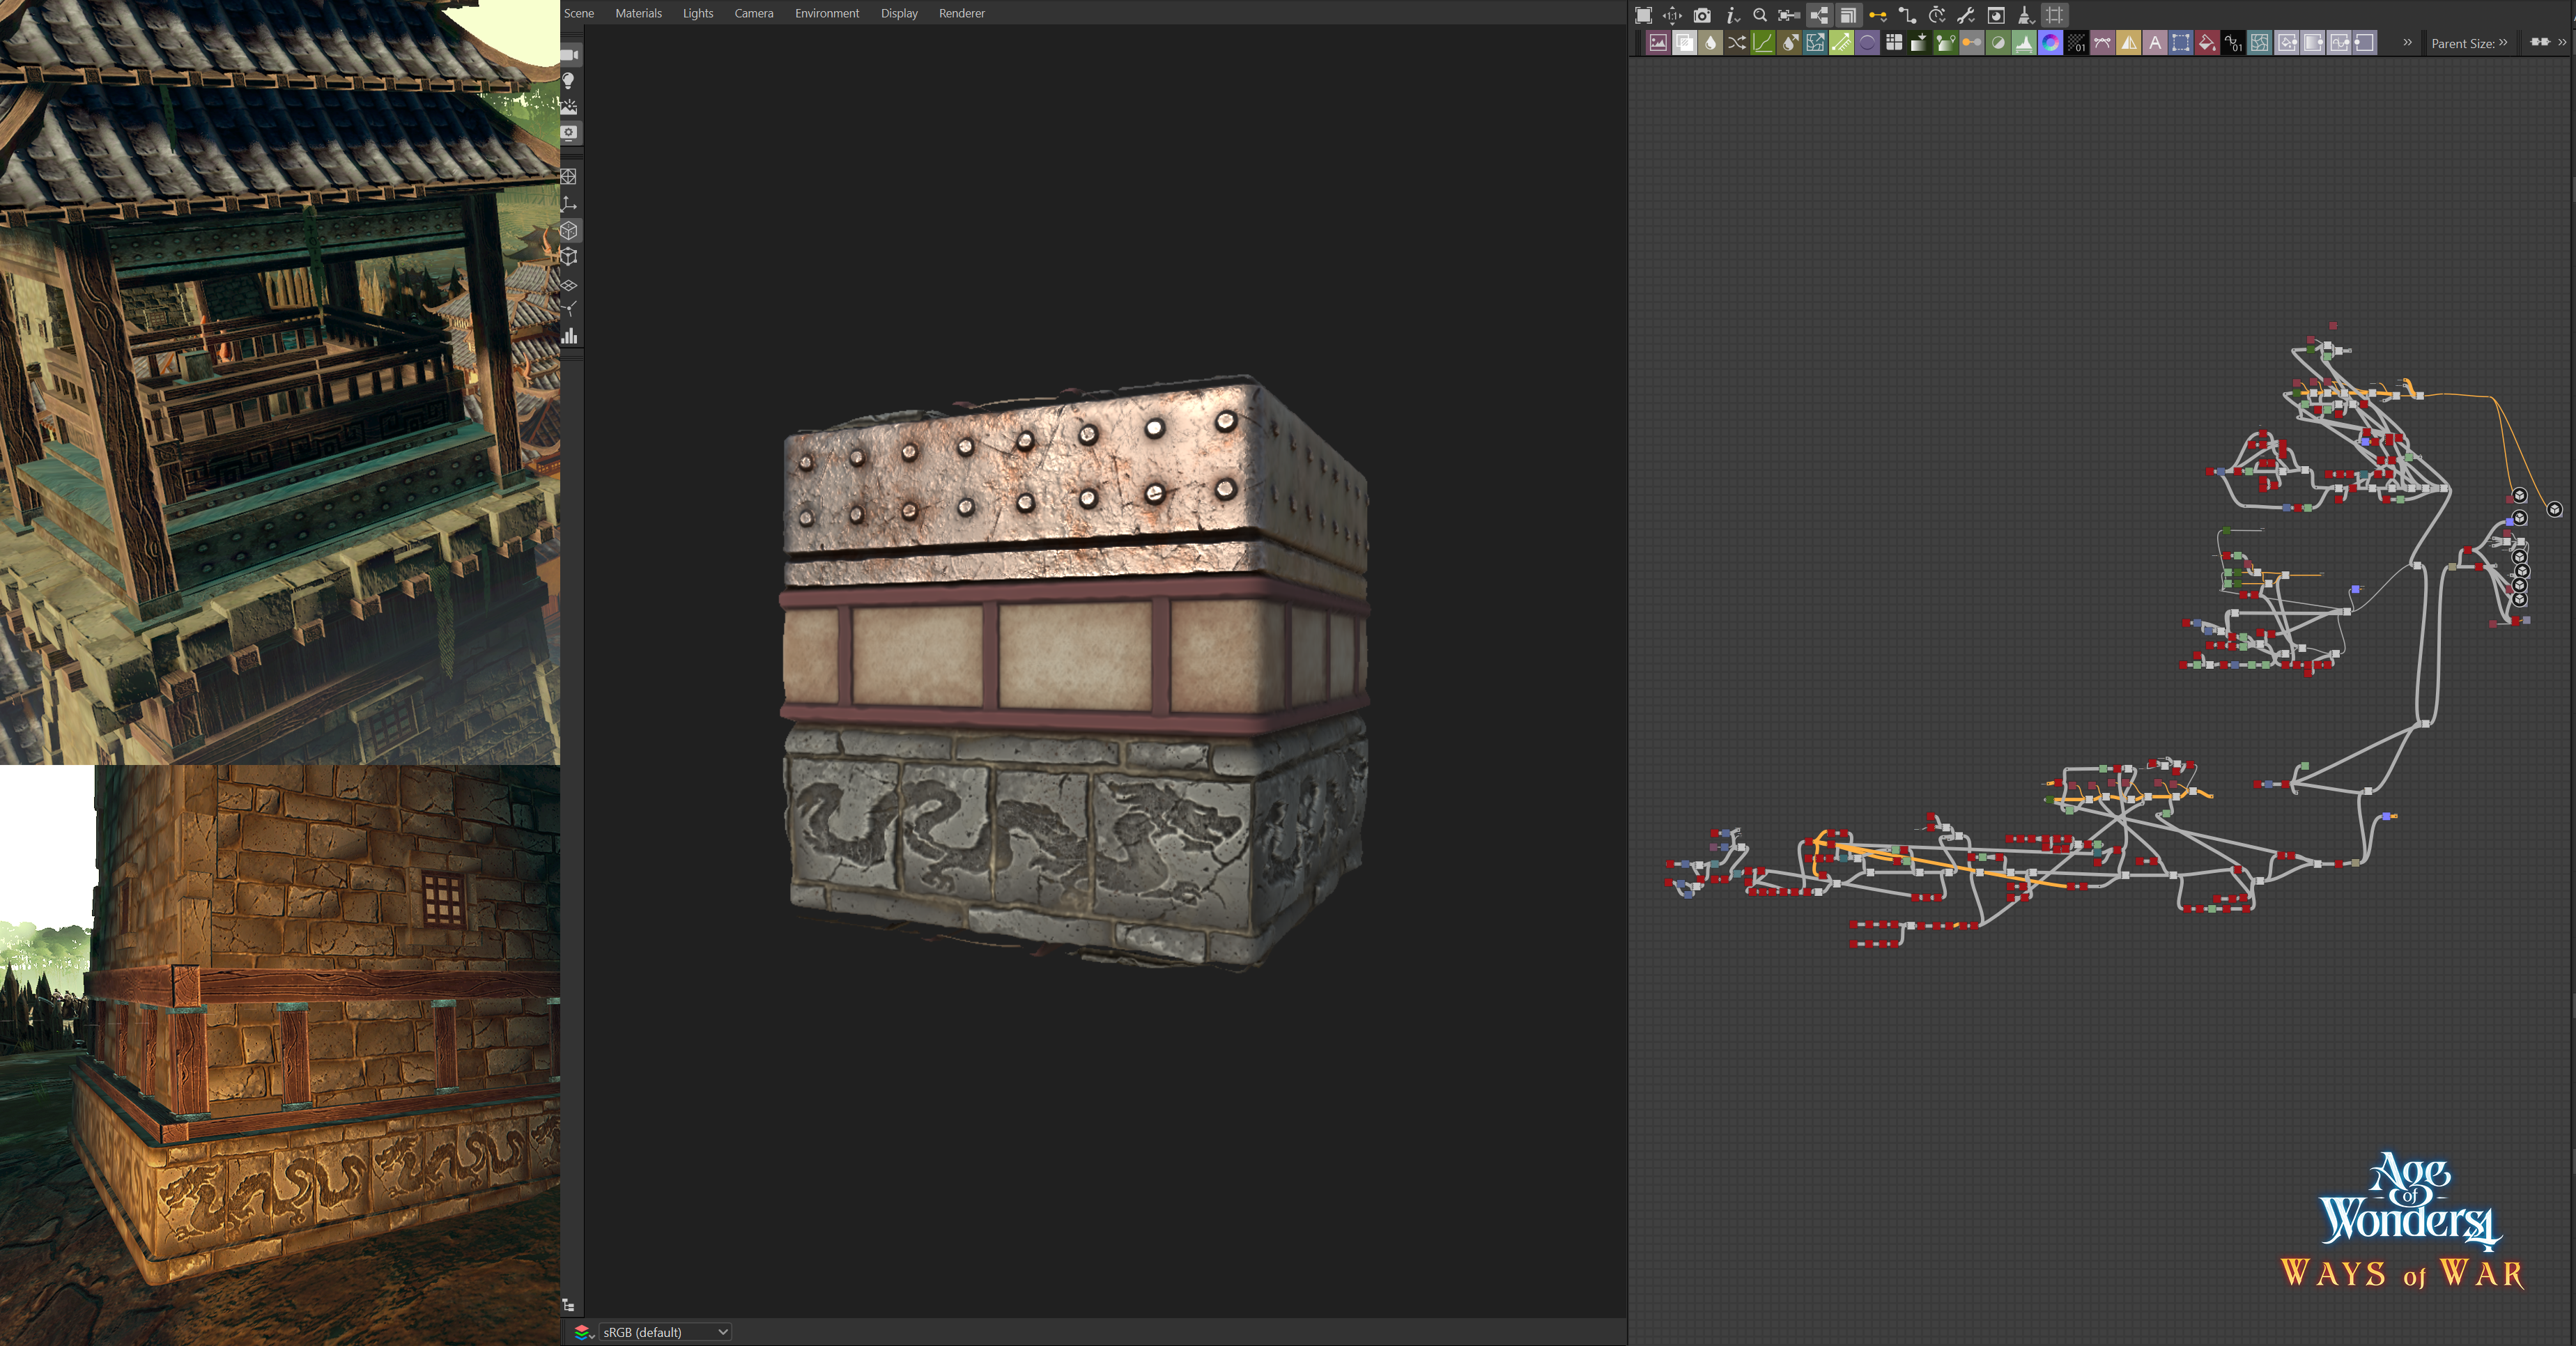Expand the Parent Size options
Screen dimensions: 2576x1346
(x=2503, y=43)
